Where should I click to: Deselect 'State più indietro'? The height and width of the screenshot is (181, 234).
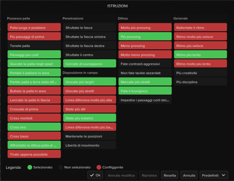[x=89, y=118]
